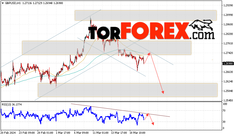
Task: Select the 18 Mar 10:00 time marker
Action: (x=137, y=133)
